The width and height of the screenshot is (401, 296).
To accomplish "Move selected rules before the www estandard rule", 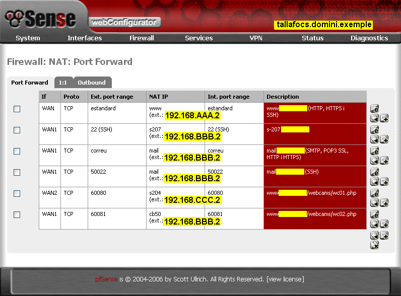I will pyautogui.click(x=374, y=118).
